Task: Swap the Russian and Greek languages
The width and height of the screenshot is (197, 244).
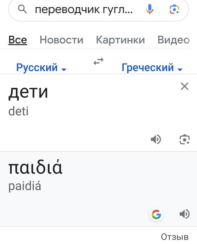Action: 98,61
